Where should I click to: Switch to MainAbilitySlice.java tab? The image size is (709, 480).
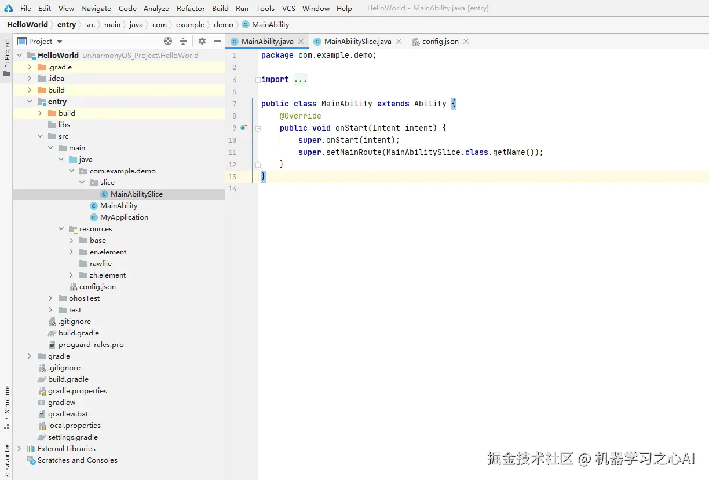point(357,42)
